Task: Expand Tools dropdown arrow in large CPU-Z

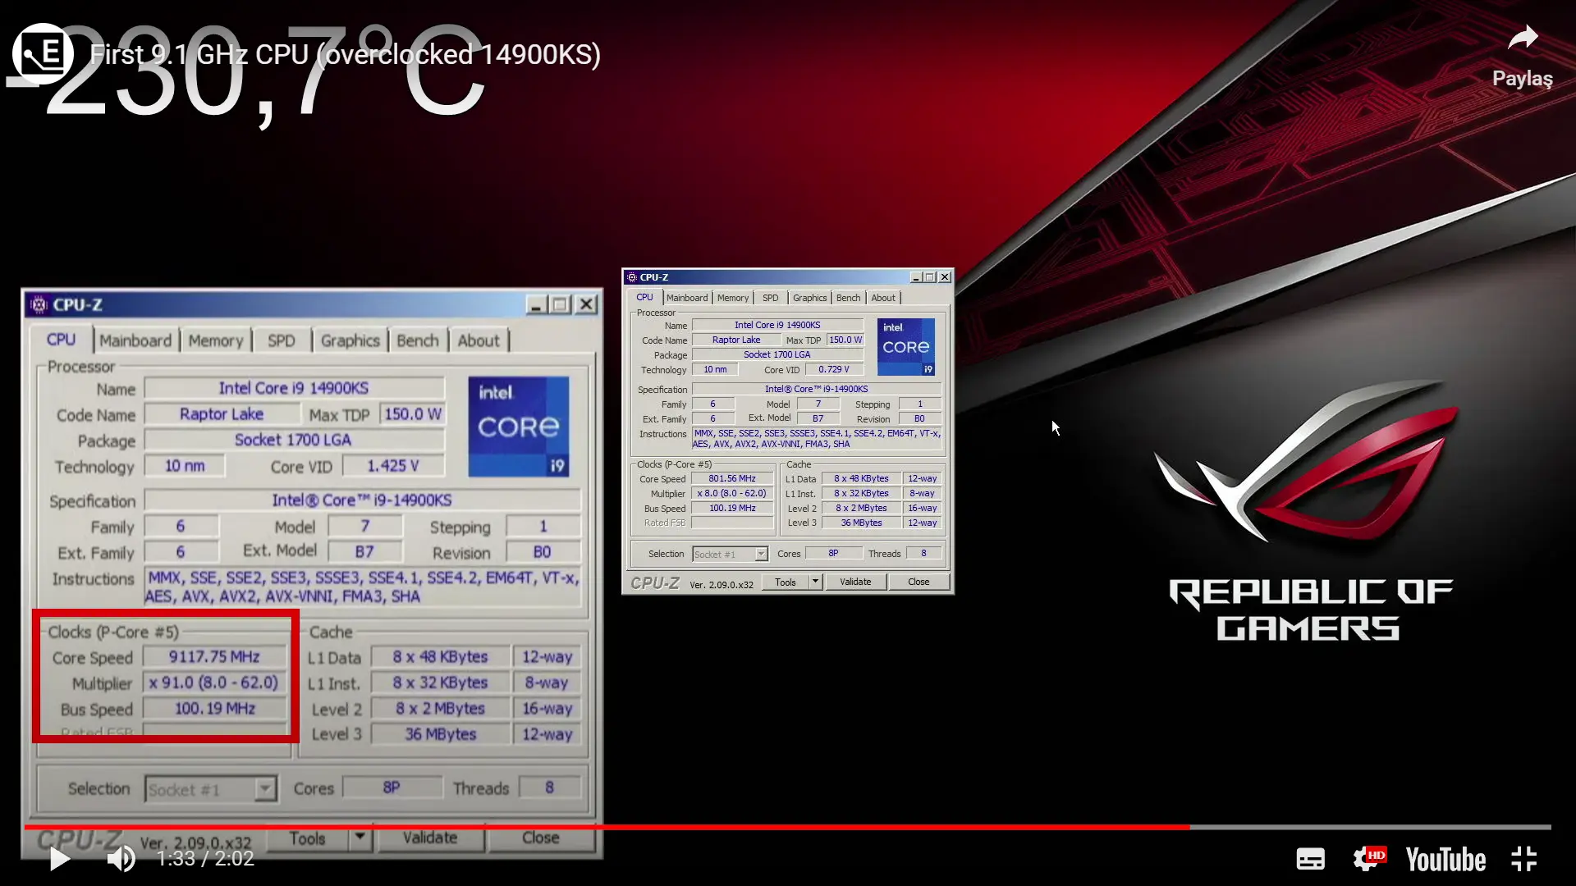Action: pos(360,838)
